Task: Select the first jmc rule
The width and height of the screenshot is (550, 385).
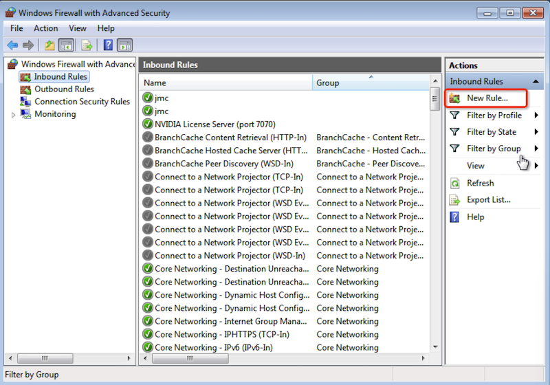Action: click(162, 98)
